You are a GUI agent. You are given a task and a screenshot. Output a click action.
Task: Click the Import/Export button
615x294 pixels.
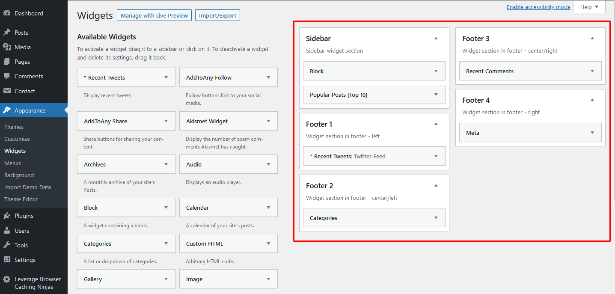pos(217,15)
